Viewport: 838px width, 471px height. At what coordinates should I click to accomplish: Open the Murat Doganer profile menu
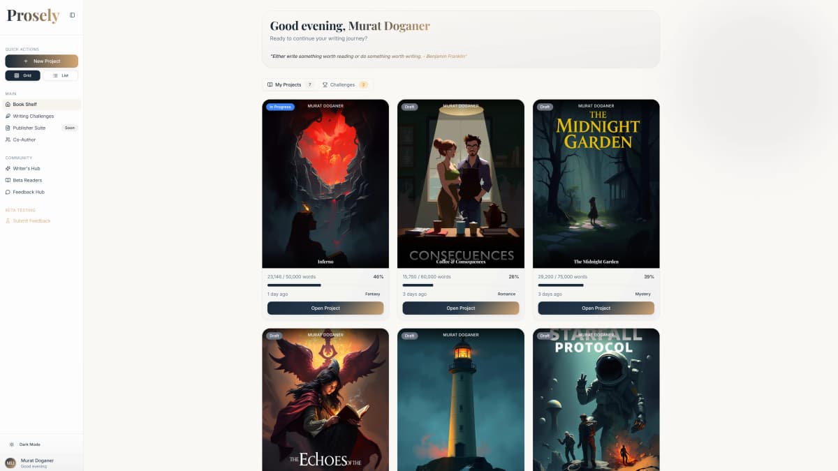pos(35,462)
